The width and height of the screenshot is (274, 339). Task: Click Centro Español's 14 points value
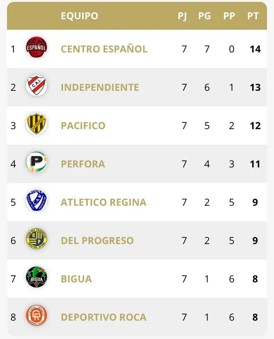255,49
